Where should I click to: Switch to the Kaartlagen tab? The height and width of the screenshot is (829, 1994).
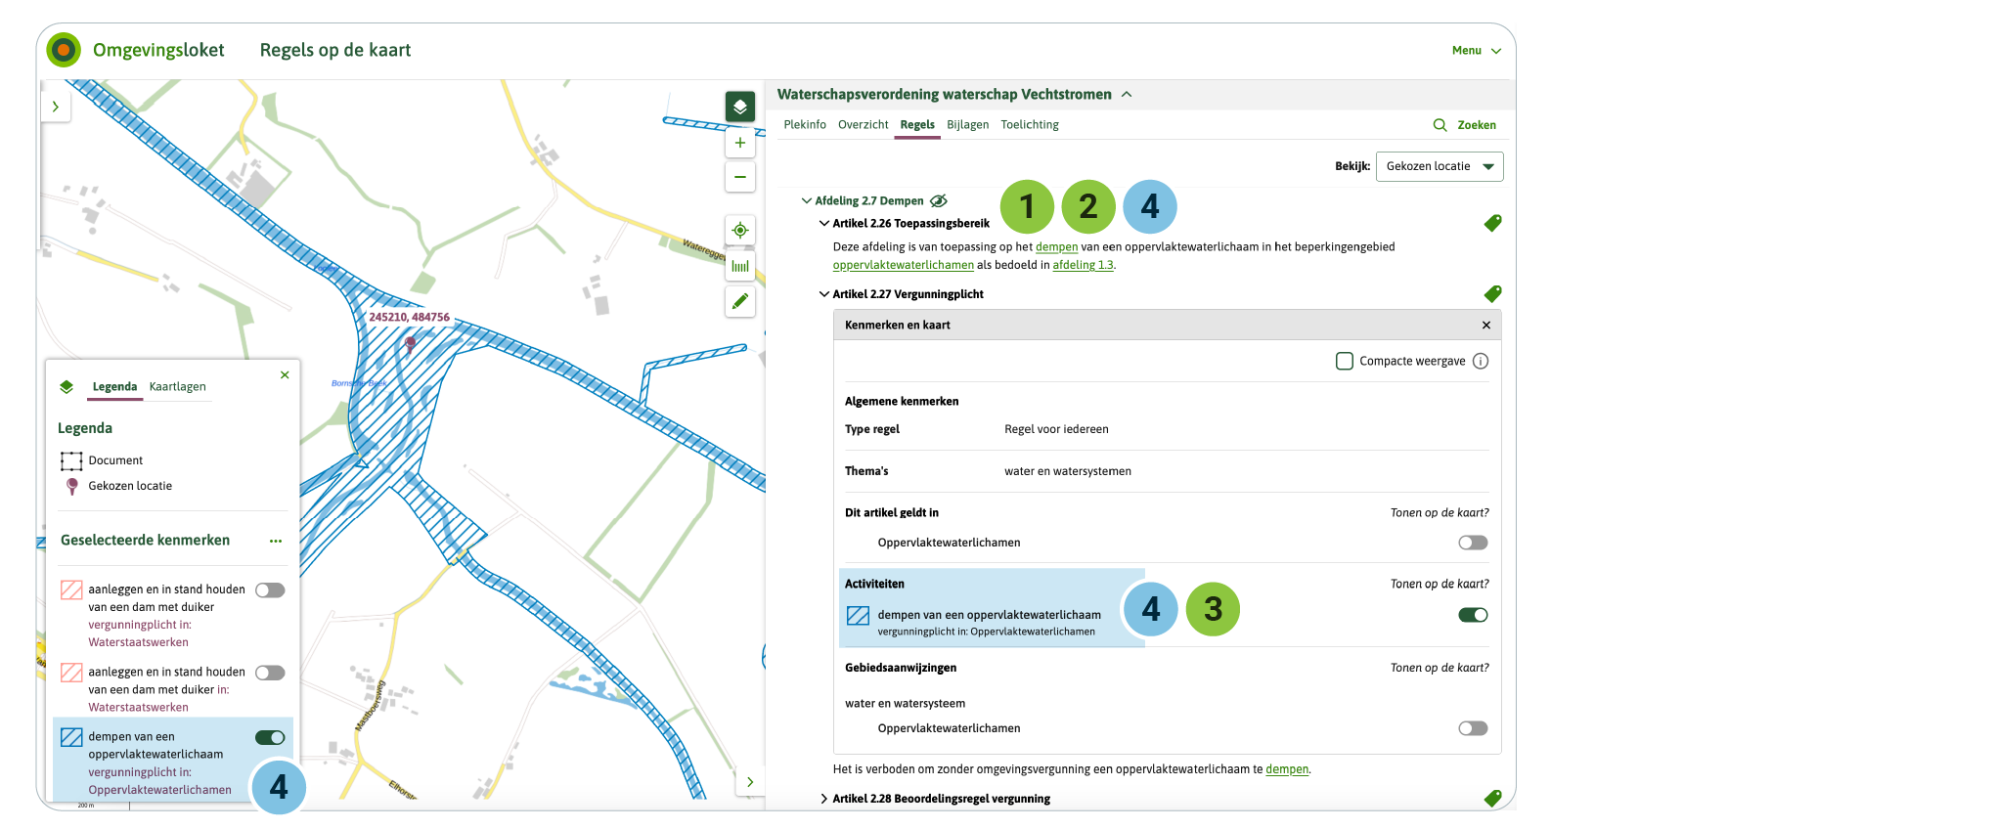coord(177,387)
